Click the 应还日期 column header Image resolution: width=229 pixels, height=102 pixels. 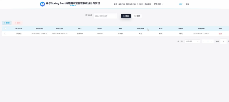(x=60, y=29)
